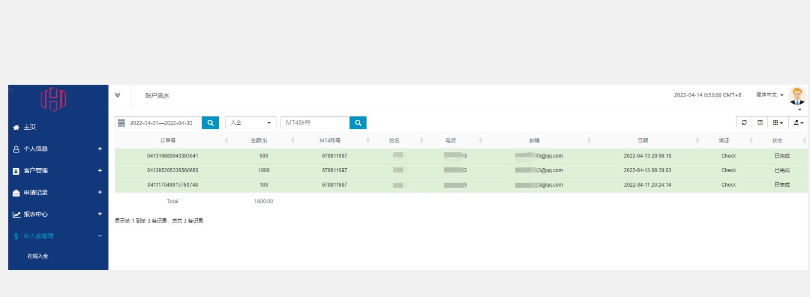Open the 入金 type select box

coord(251,123)
